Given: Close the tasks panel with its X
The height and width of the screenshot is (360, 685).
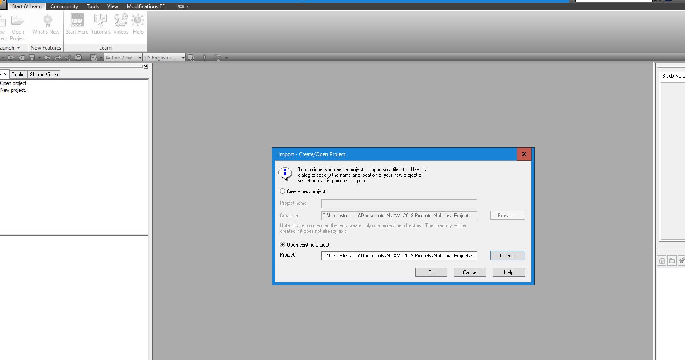Looking at the screenshot, I should [x=146, y=66].
